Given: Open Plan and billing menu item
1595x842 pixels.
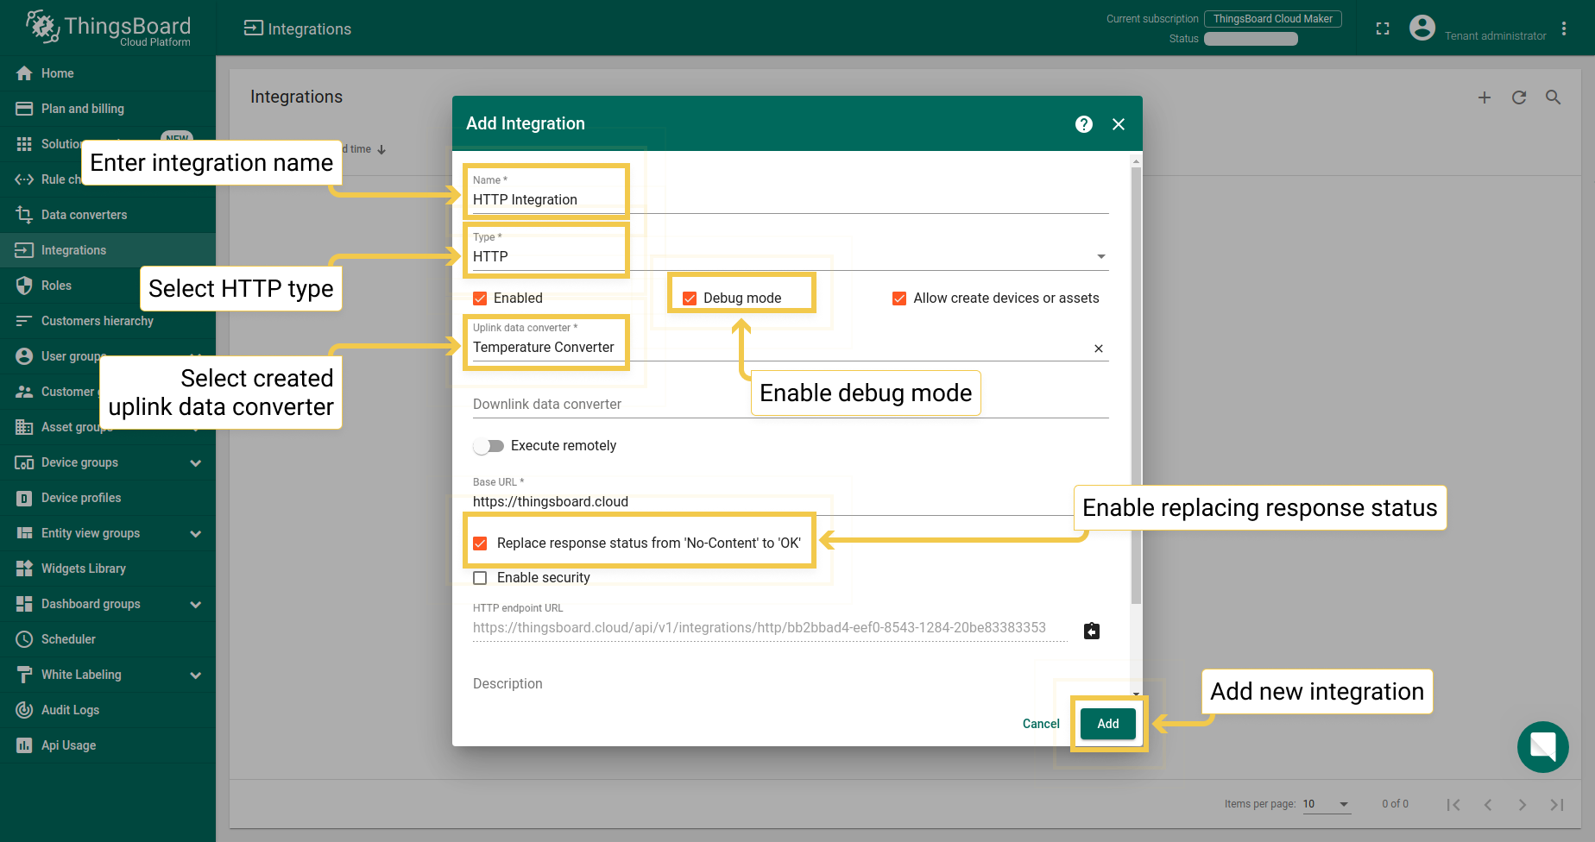Looking at the screenshot, I should pos(108,109).
